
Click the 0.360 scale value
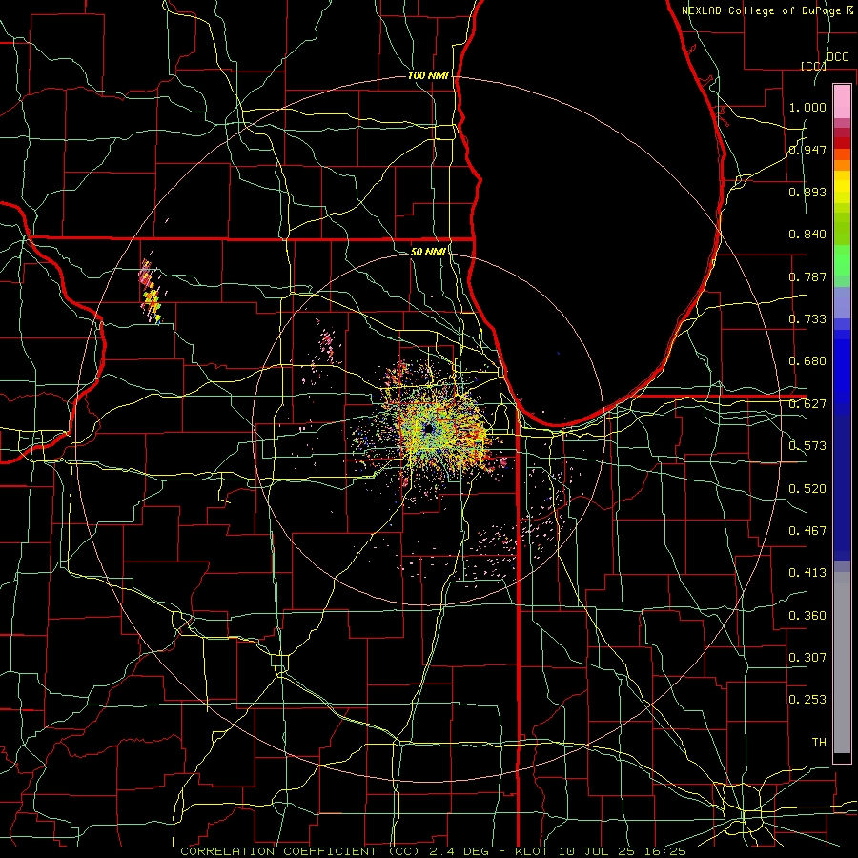(x=807, y=616)
